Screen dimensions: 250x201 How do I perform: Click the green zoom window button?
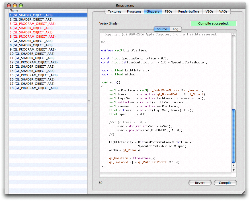(x=21, y=5)
